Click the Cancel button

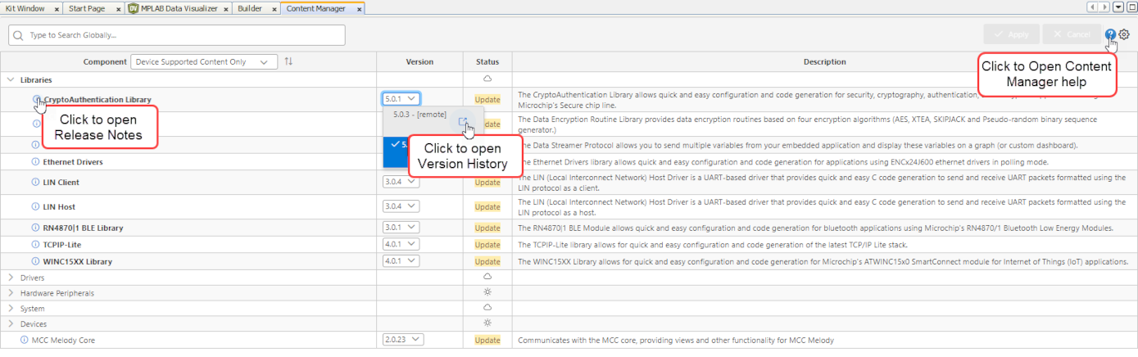1072,34
